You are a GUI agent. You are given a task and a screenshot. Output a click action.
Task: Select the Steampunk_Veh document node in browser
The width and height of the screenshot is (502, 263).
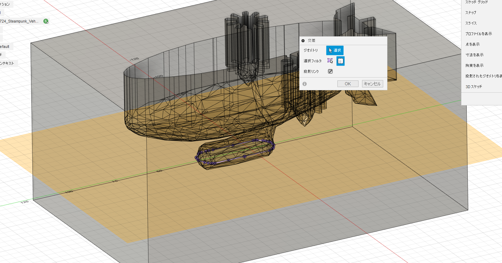click(19, 21)
